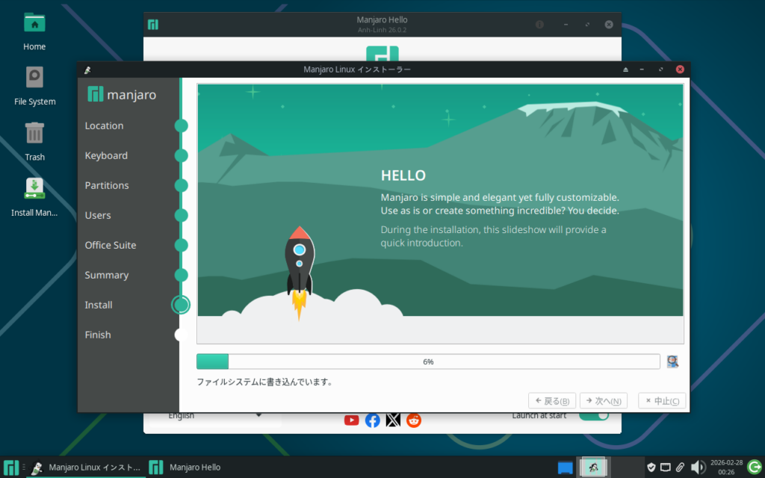The image size is (765, 478).
Task: Expand the English language dropdown
Action: coord(214,416)
